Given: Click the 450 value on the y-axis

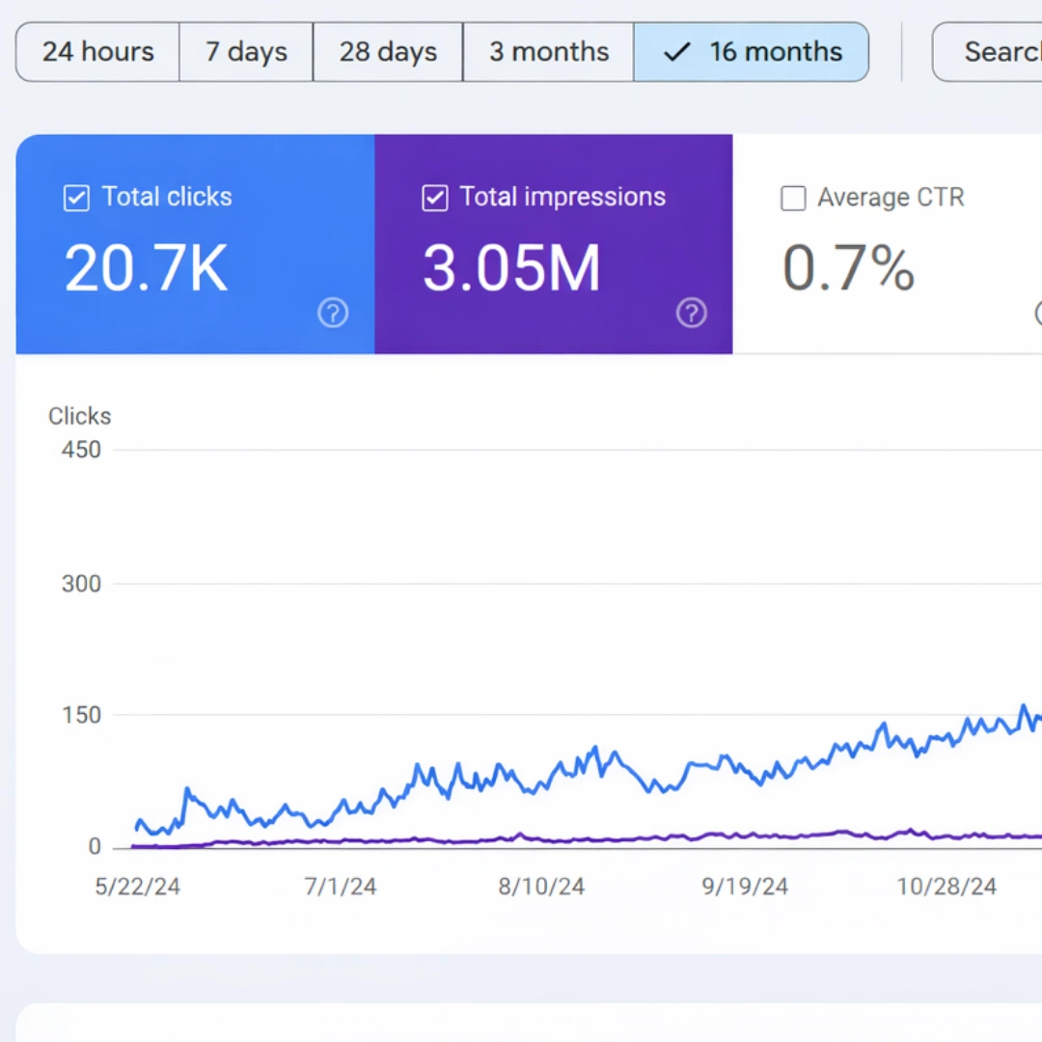Looking at the screenshot, I should pos(80,449).
